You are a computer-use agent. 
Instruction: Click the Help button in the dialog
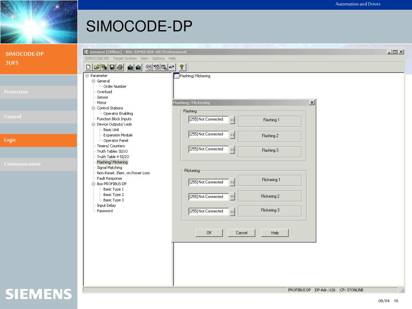275,233
